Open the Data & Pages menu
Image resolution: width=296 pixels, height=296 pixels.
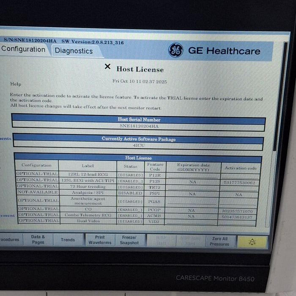[38, 239]
